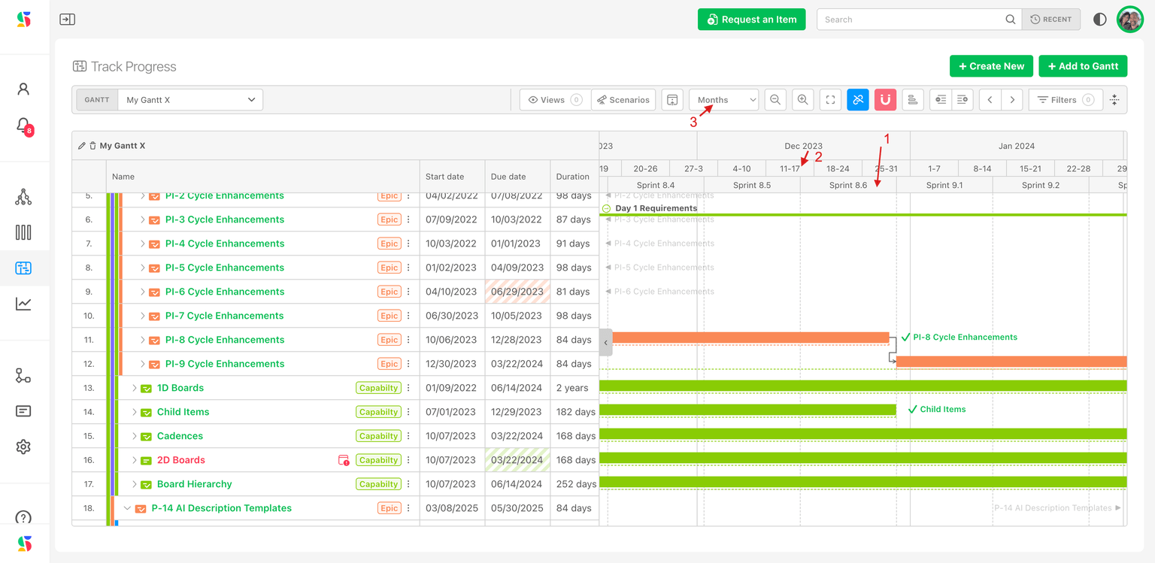This screenshot has height=563, width=1155.
Task: Click the Create New button
Action: (x=990, y=66)
